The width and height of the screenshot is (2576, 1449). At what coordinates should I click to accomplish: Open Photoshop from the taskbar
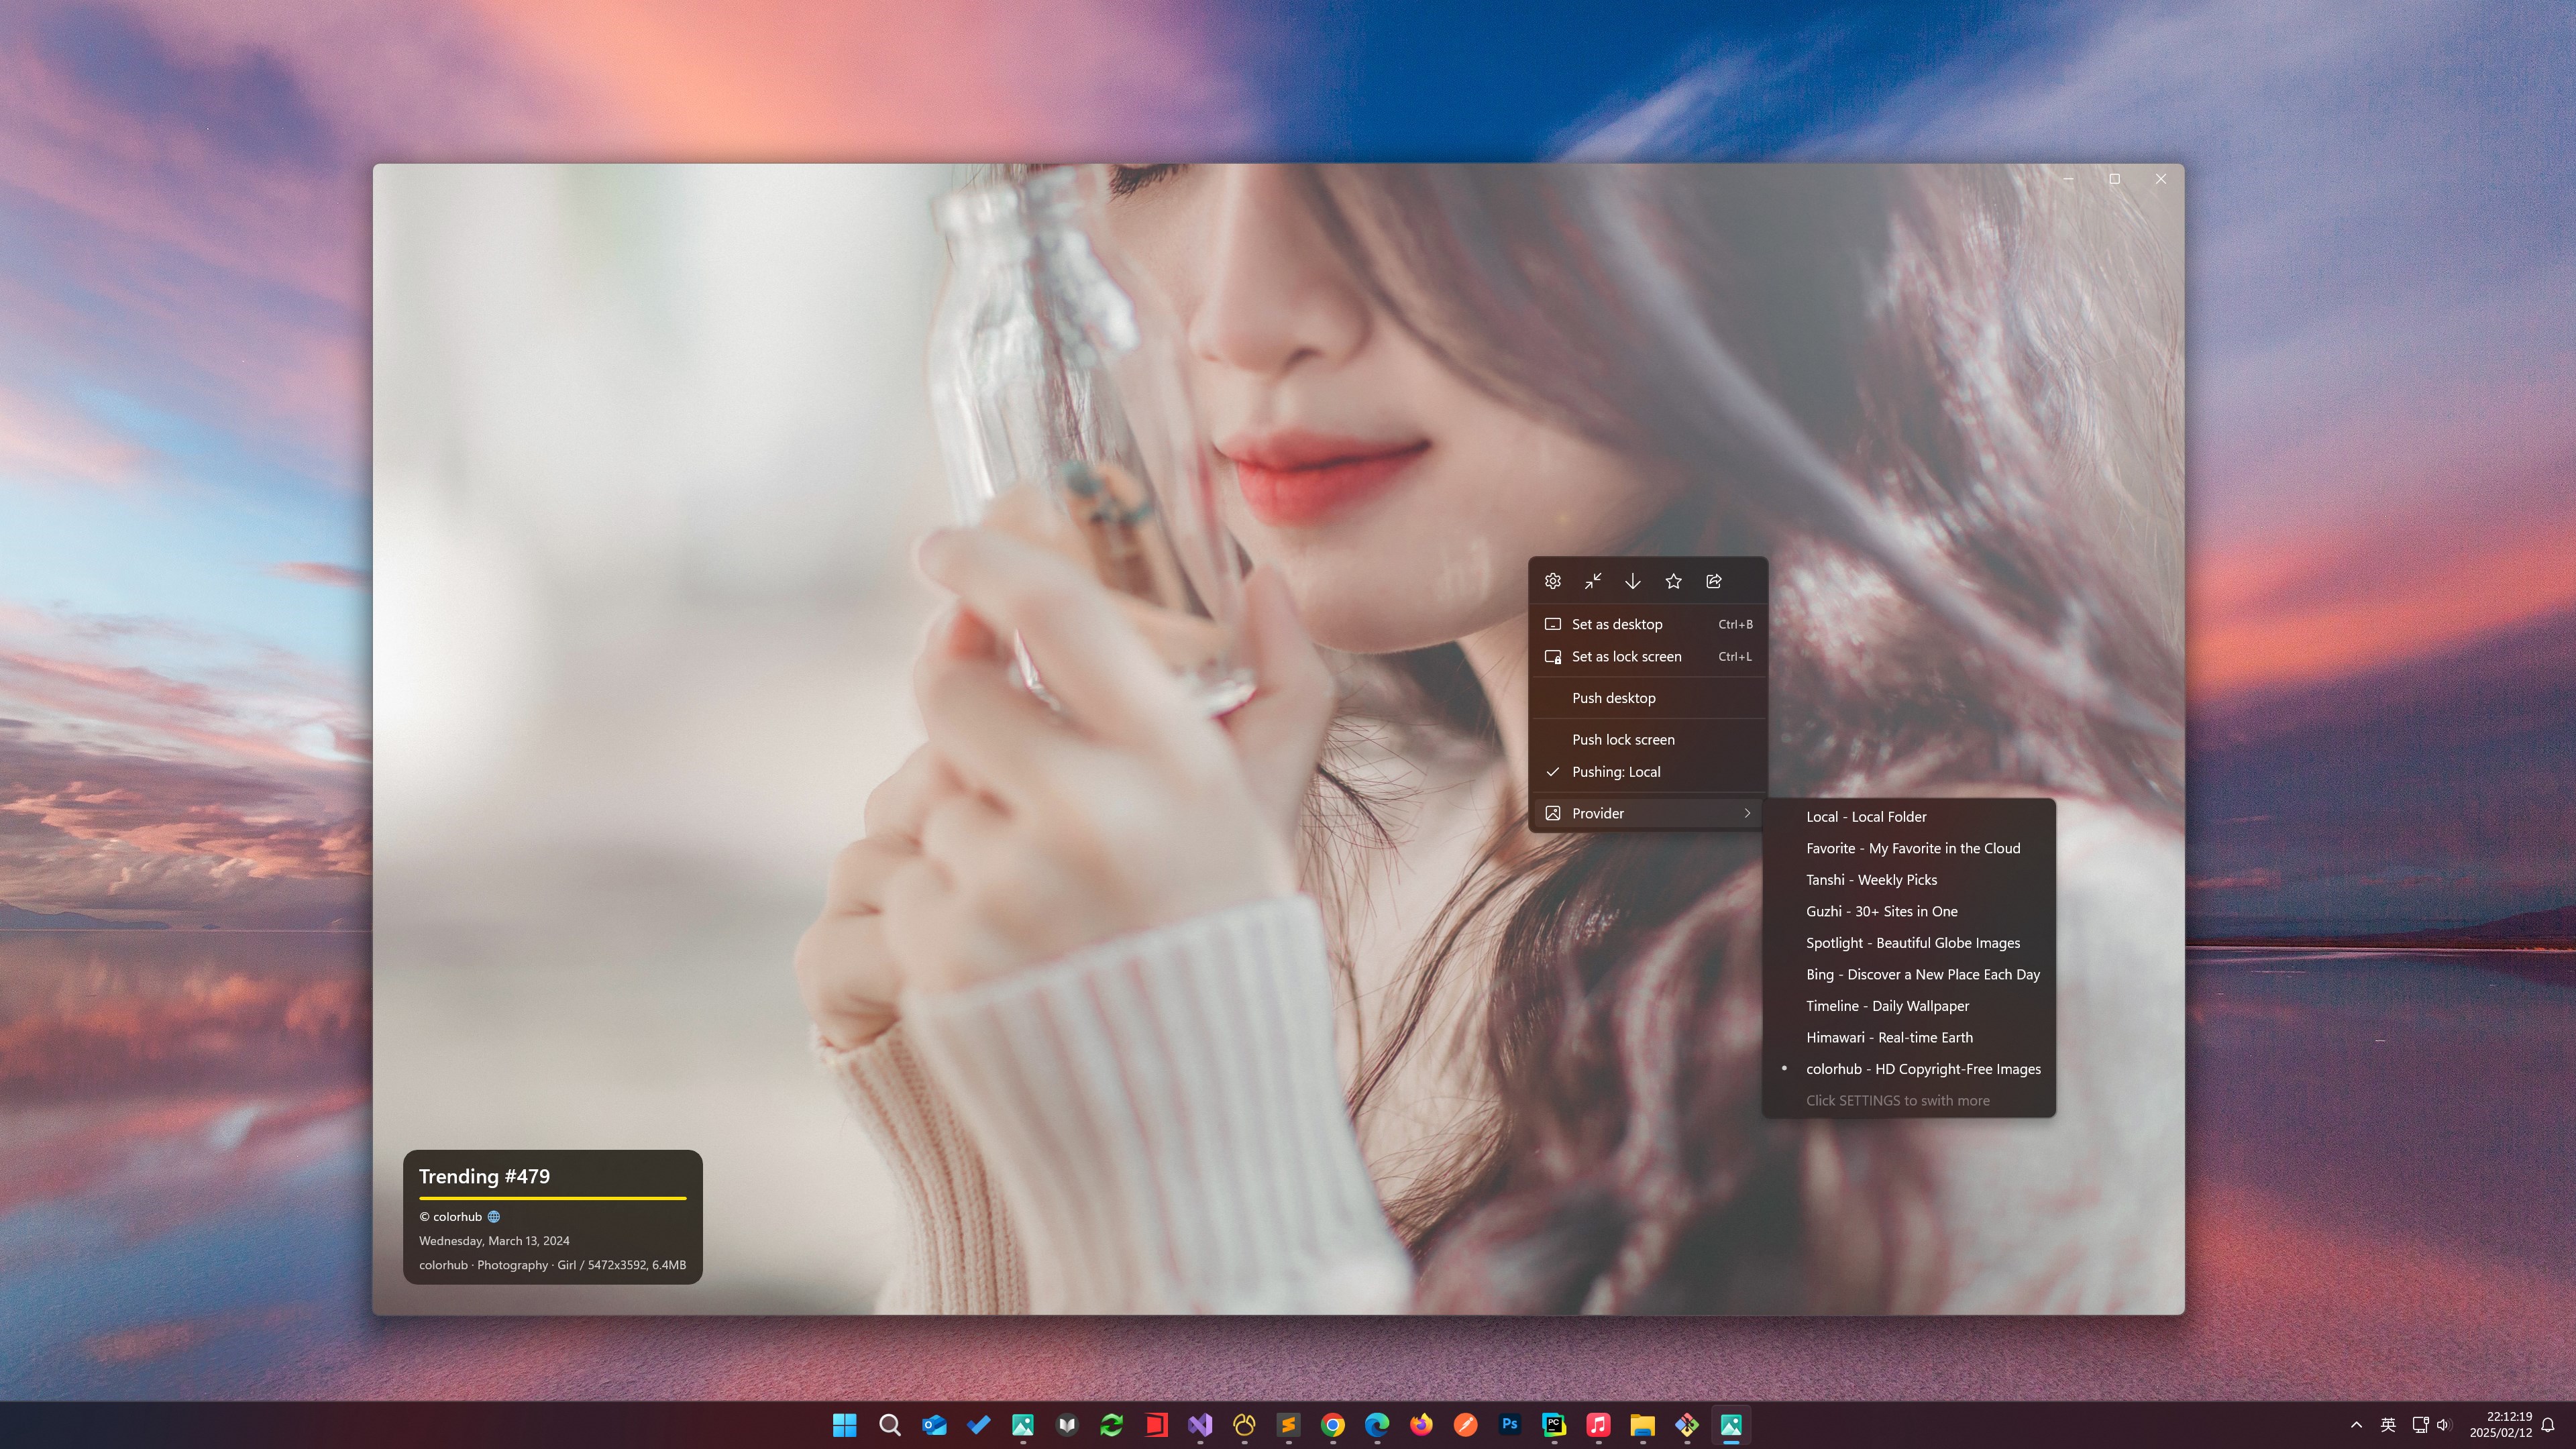point(1510,1424)
